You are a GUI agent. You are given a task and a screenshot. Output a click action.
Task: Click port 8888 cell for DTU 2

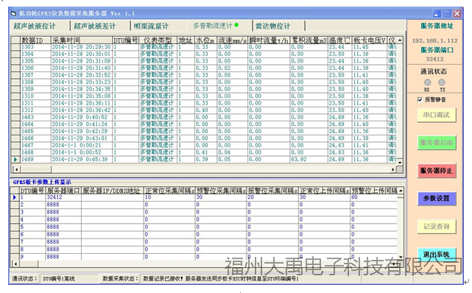tap(63, 205)
